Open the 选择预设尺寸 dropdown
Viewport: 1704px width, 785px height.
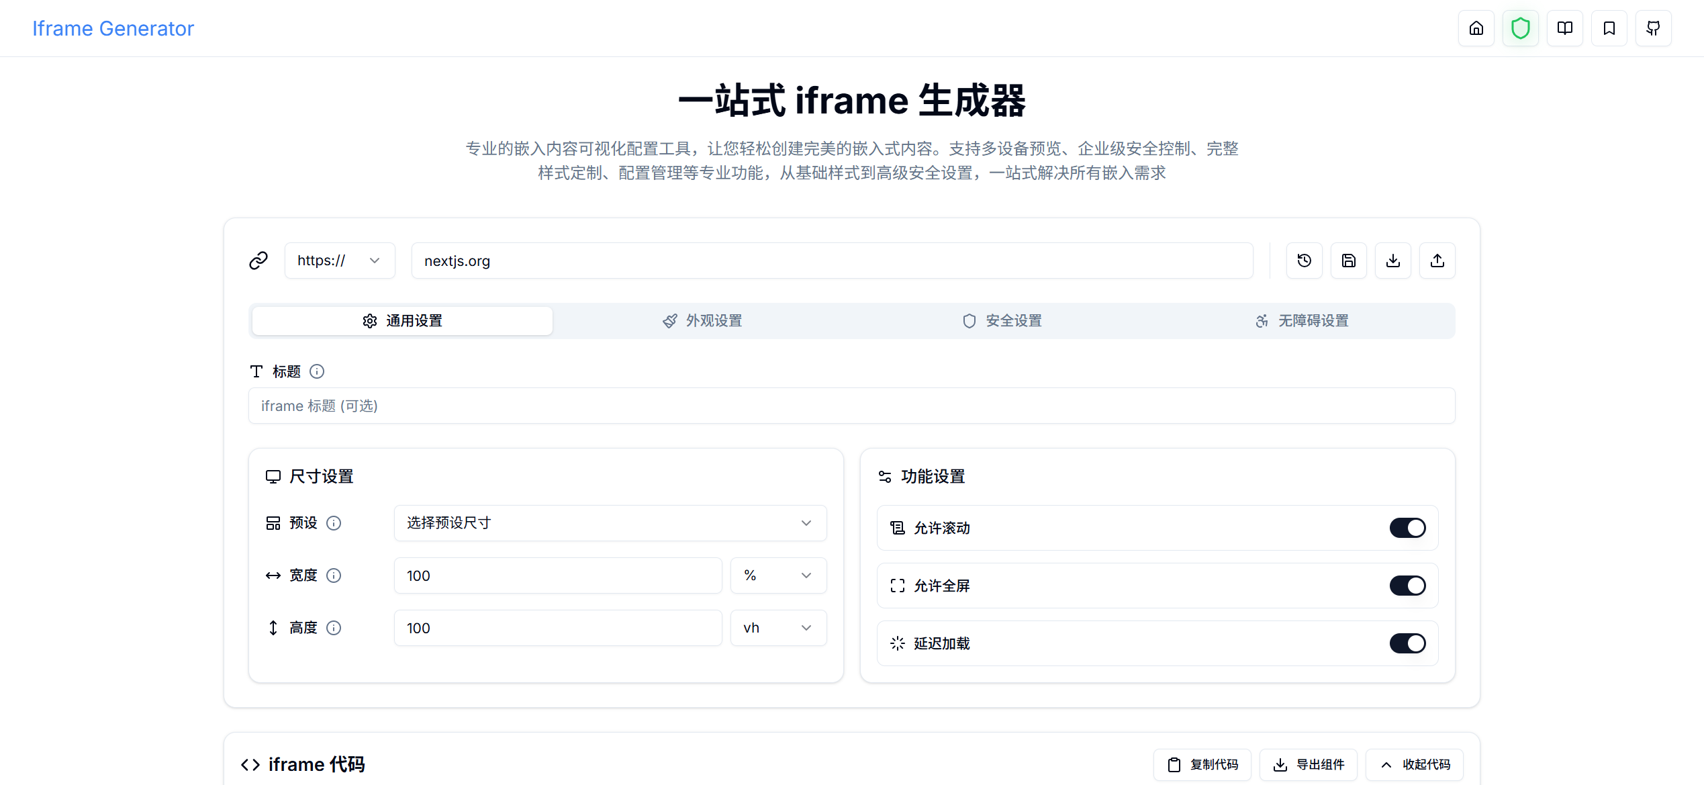click(610, 523)
